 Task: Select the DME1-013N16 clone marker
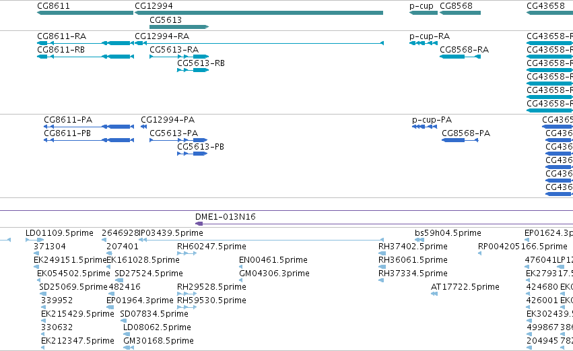coord(199,224)
